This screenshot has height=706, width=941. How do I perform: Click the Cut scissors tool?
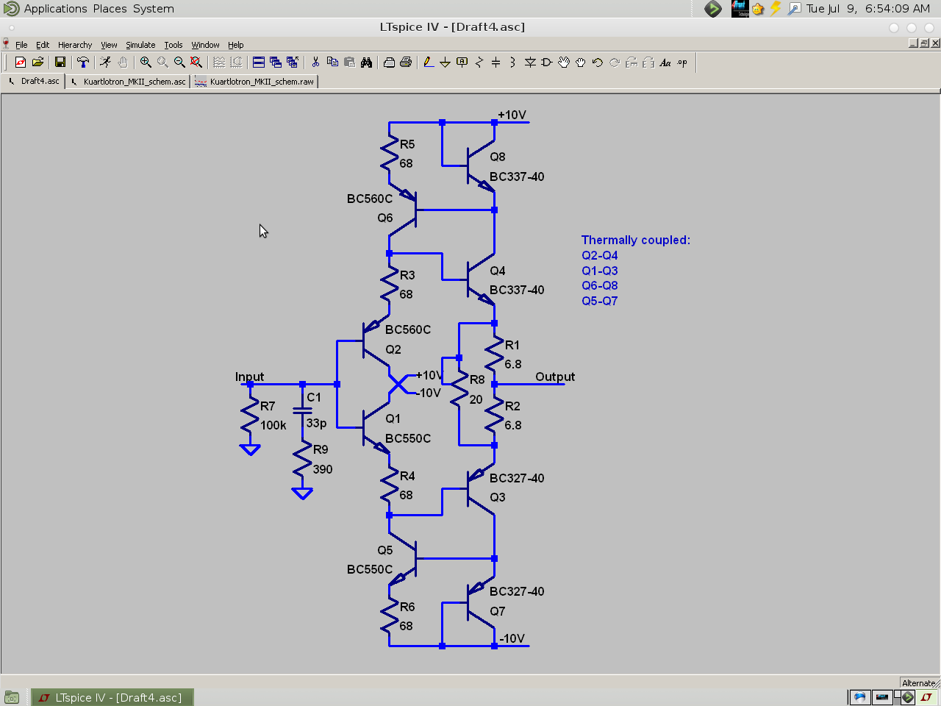(315, 63)
